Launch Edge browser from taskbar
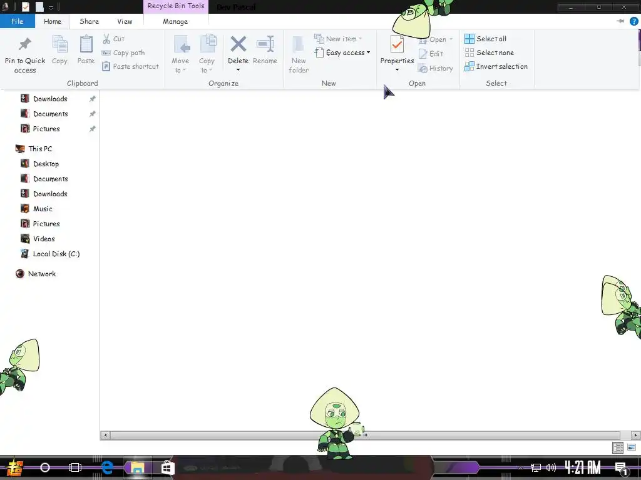This screenshot has width=641, height=480. coord(107,467)
